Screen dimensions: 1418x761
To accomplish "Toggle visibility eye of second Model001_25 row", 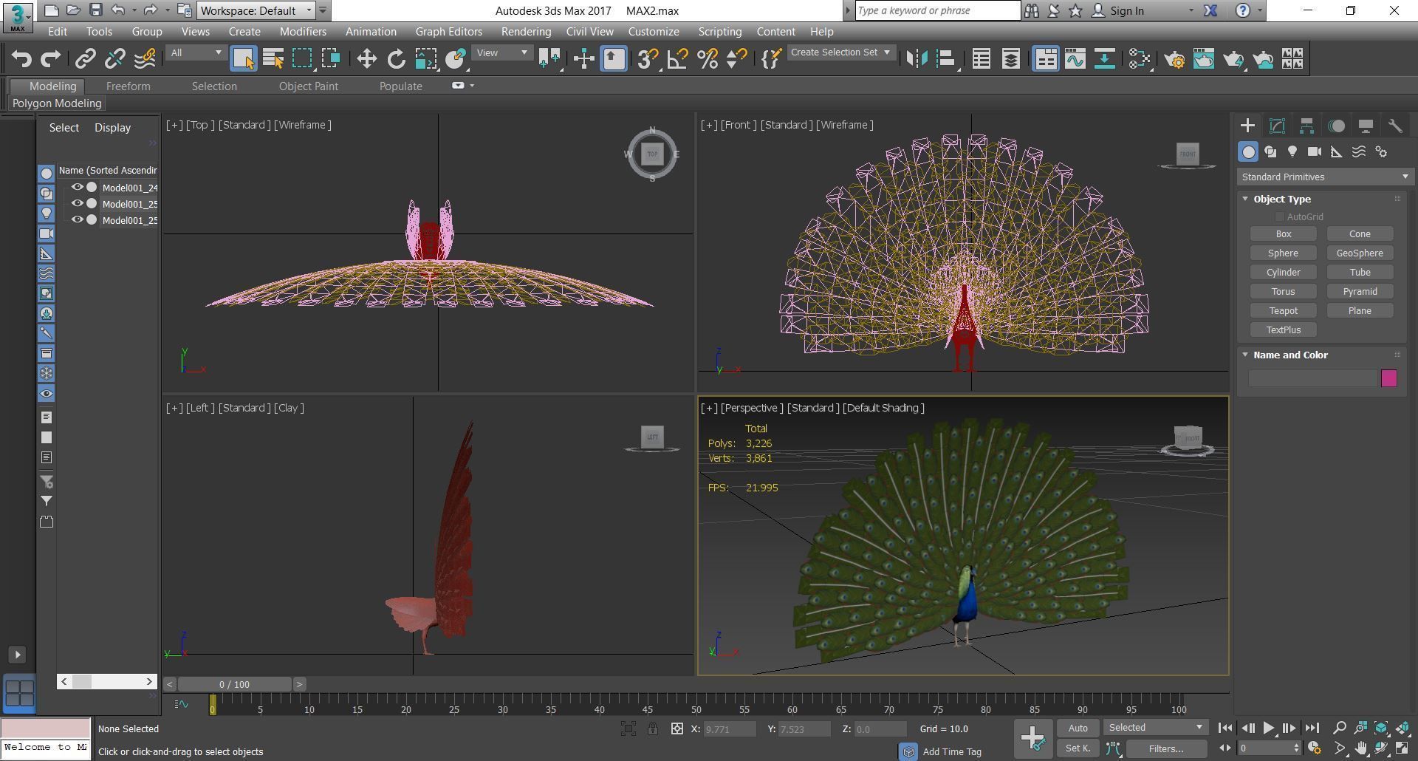I will click(77, 204).
